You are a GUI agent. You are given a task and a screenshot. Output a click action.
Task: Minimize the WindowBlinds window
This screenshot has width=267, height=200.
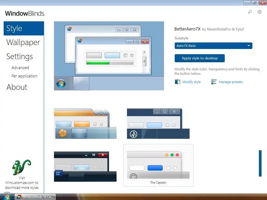pyautogui.click(x=247, y=3)
